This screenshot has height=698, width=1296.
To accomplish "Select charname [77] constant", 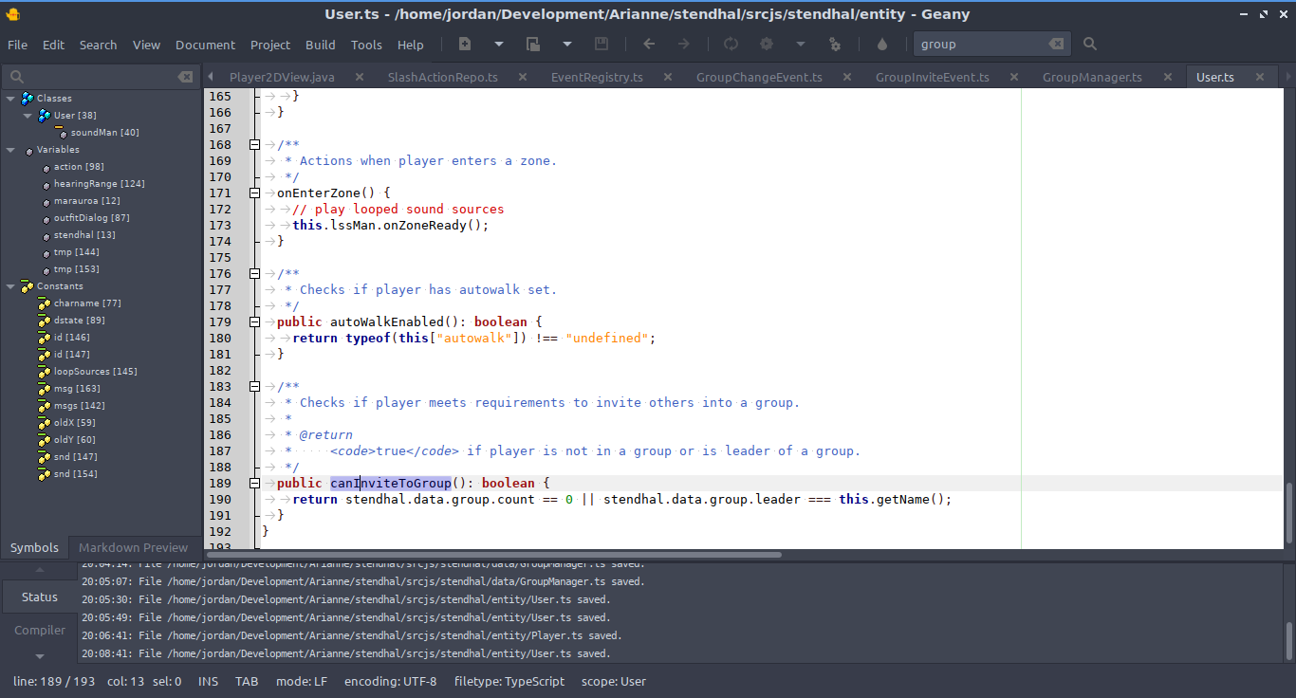I will click(x=86, y=303).
